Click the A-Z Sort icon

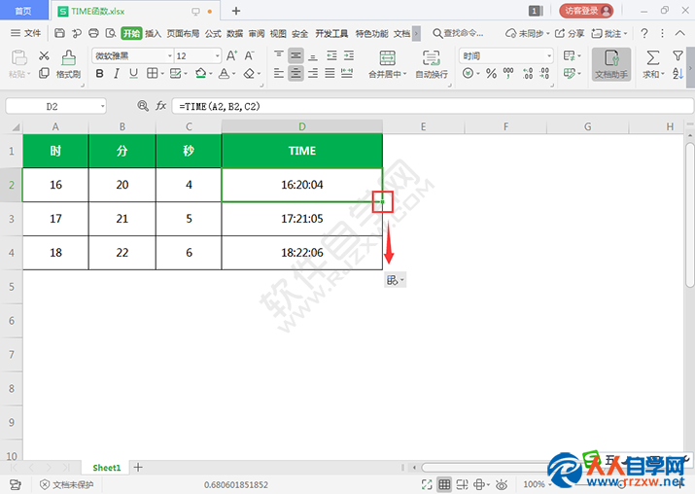pos(678,74)
